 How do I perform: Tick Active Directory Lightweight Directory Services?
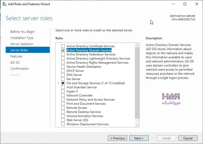(63, 59)
